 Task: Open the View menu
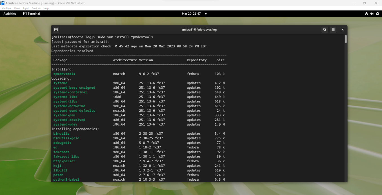pos(17,8)
